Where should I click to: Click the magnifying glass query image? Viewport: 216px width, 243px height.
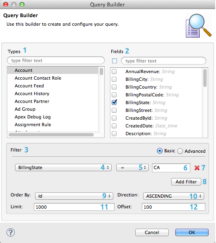coord(198,26)
